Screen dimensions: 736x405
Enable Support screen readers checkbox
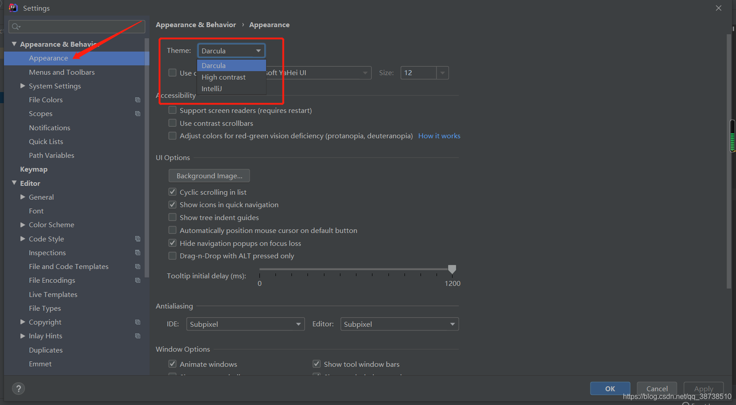172,110
